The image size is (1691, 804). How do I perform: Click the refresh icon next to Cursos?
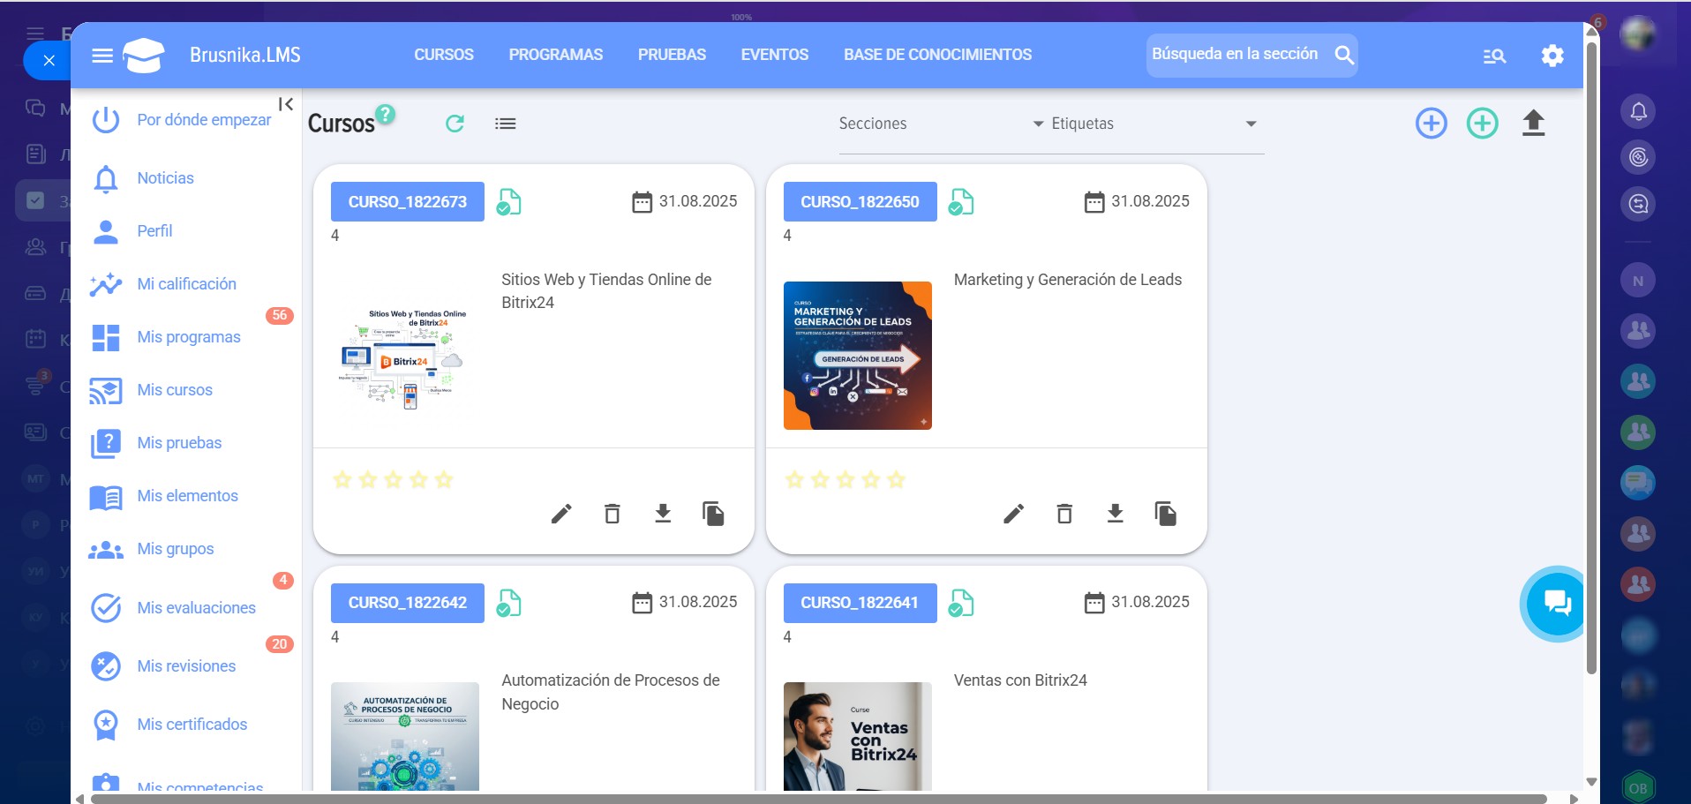pos(455,124)
